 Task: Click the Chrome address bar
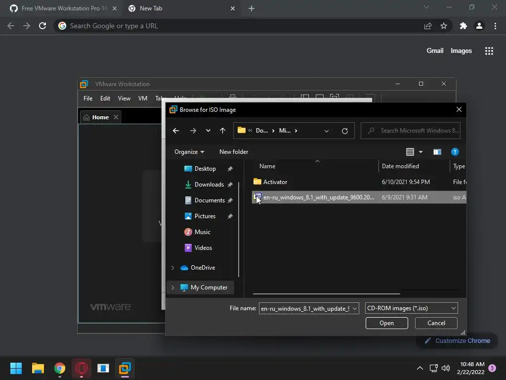239,26
